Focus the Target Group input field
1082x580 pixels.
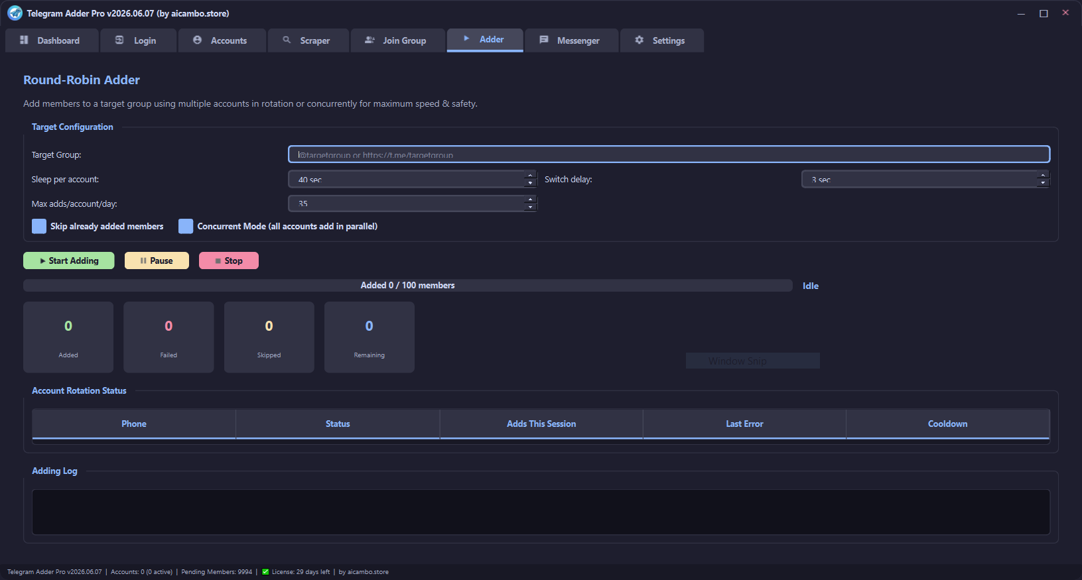(x=669, y=154)
